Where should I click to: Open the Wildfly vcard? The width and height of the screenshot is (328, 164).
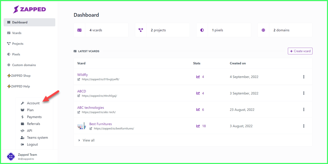tap(82, 75)
